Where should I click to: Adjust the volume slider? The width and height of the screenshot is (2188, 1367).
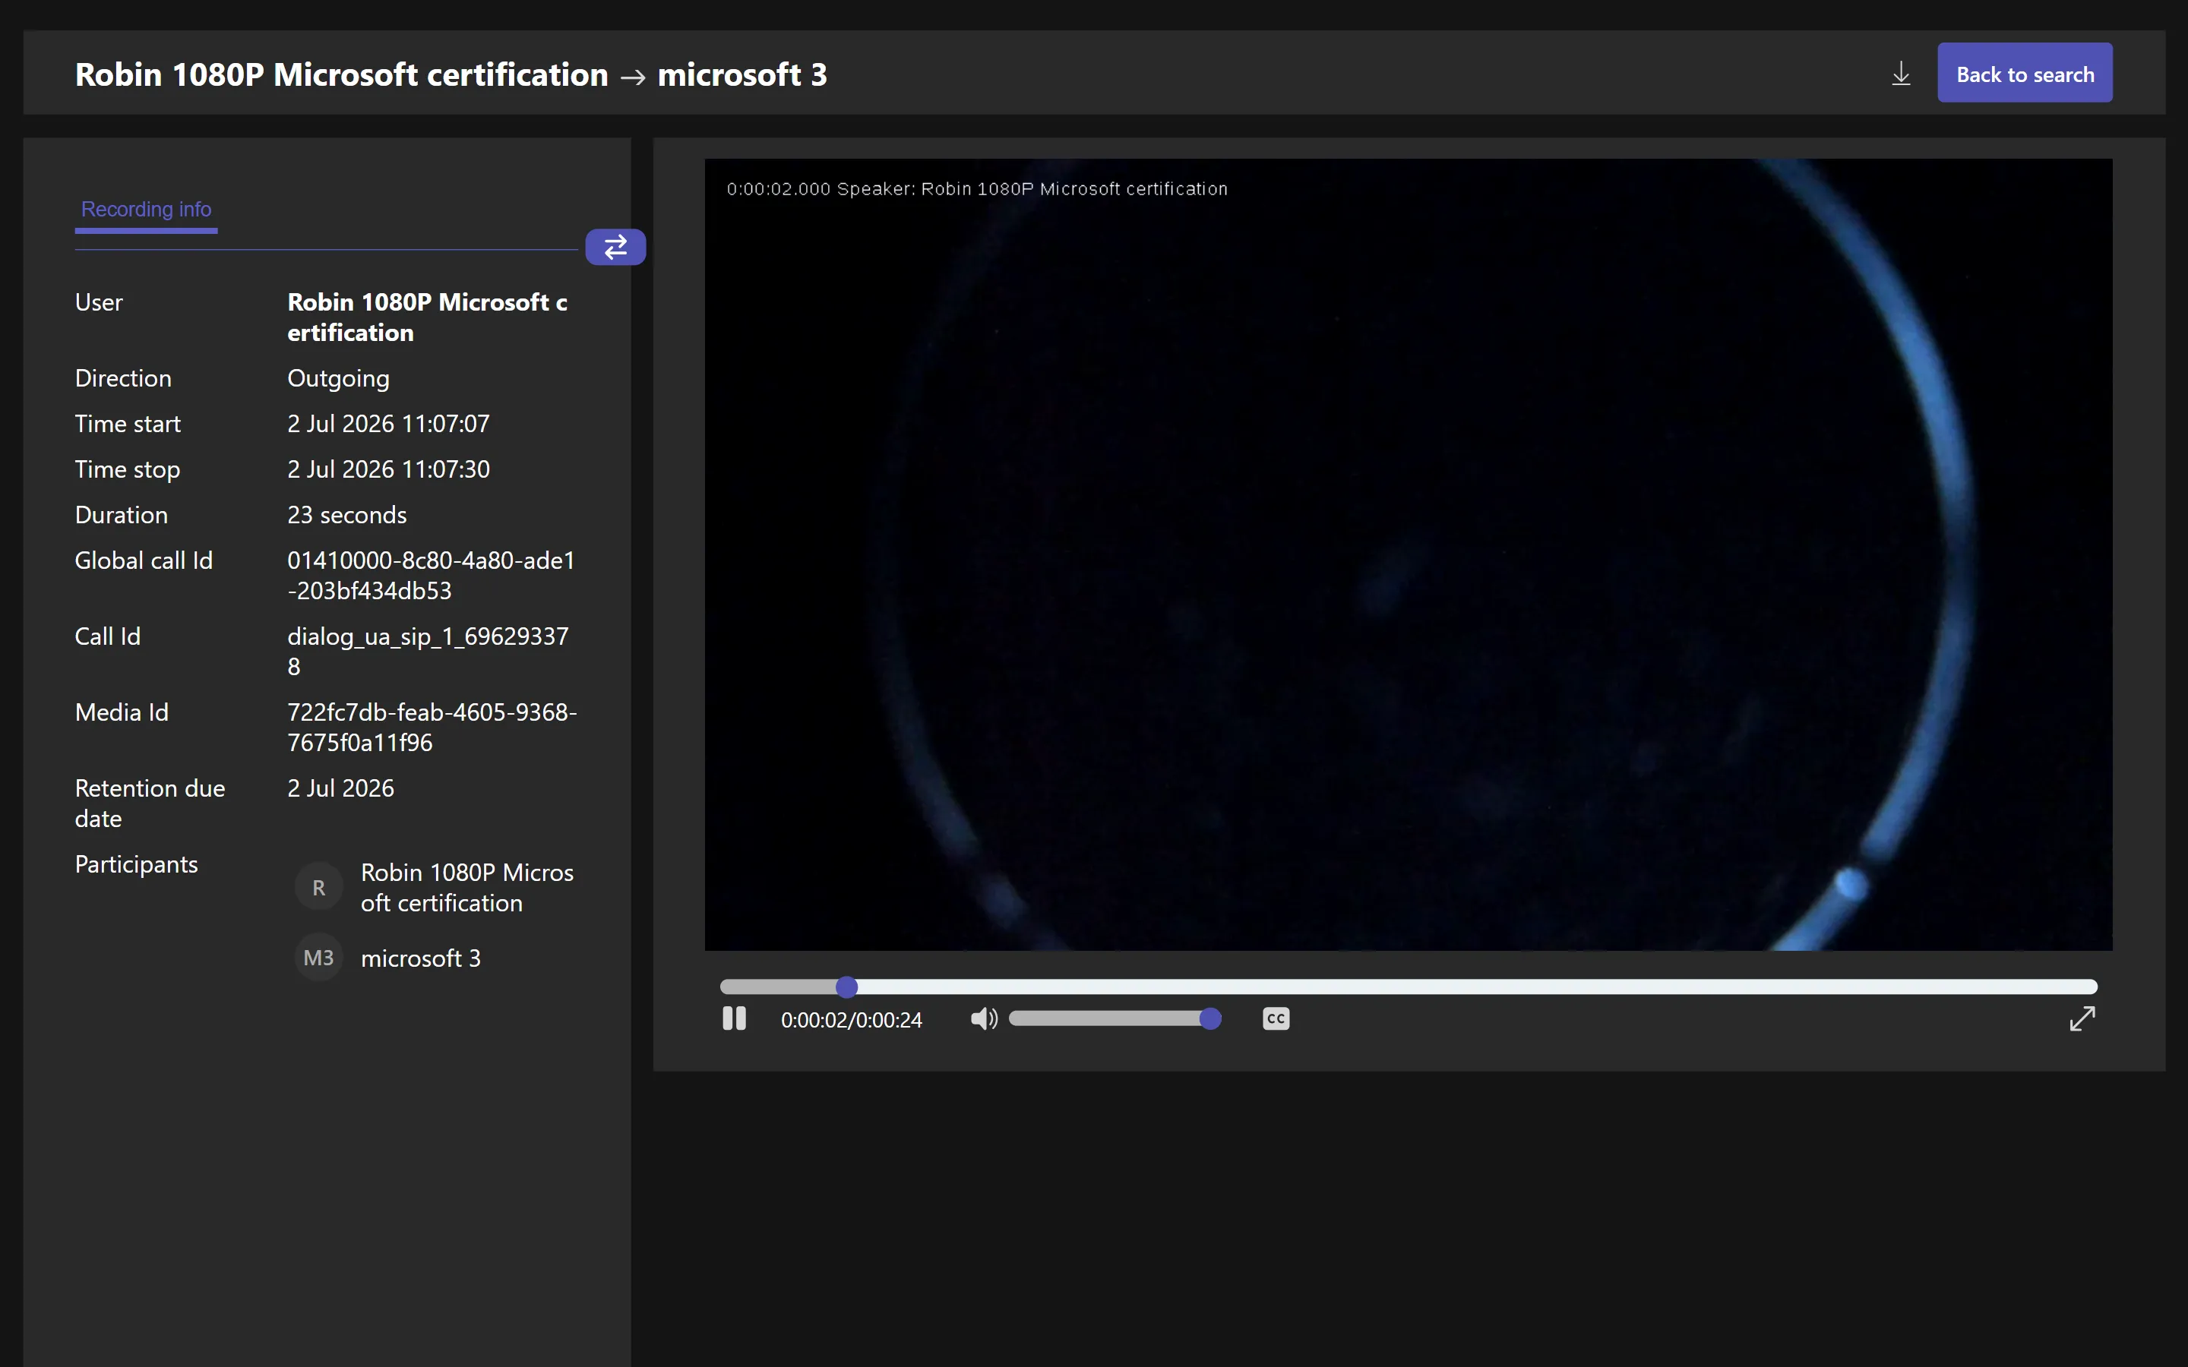coord(1115,1019)
